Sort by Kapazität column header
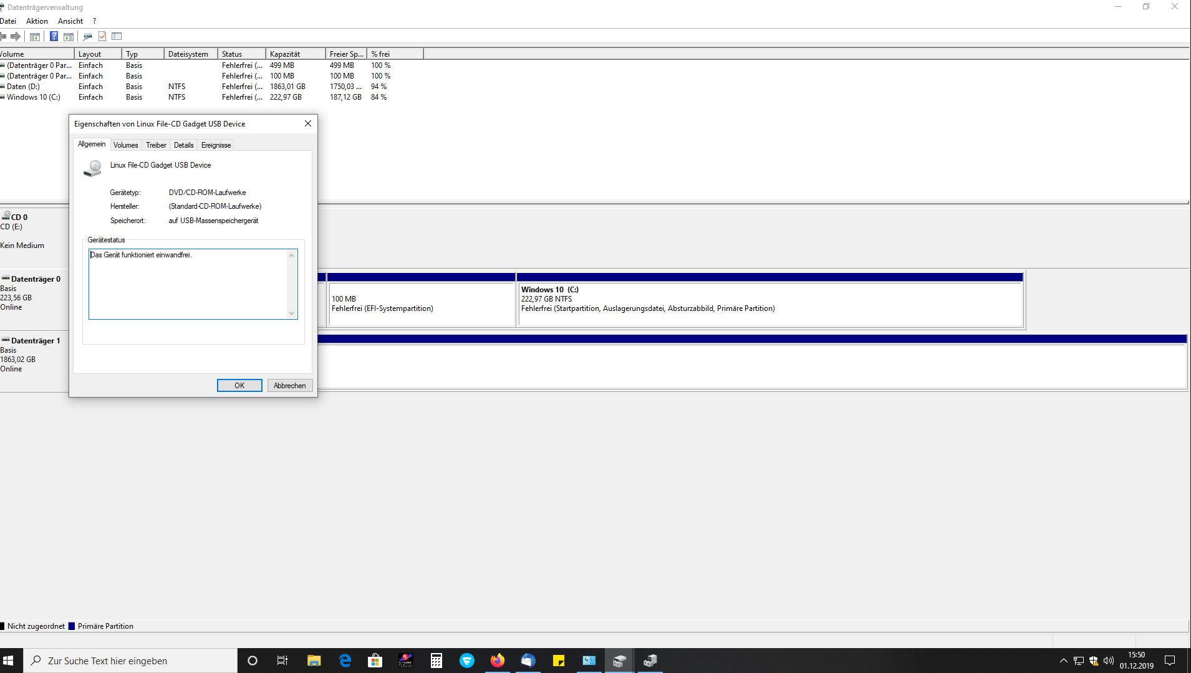Image resolution: width=1191 pixels, height=673 pixels. coord(296,54)
